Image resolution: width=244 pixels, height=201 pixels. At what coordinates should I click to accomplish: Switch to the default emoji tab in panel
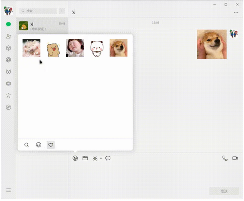click(39, 145)
